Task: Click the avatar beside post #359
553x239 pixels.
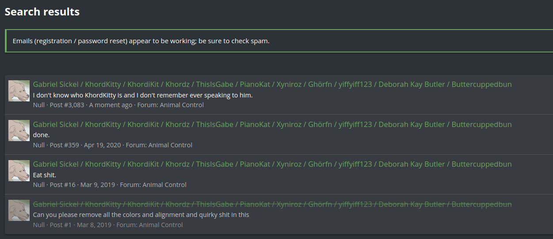Action: coord(19,131)
